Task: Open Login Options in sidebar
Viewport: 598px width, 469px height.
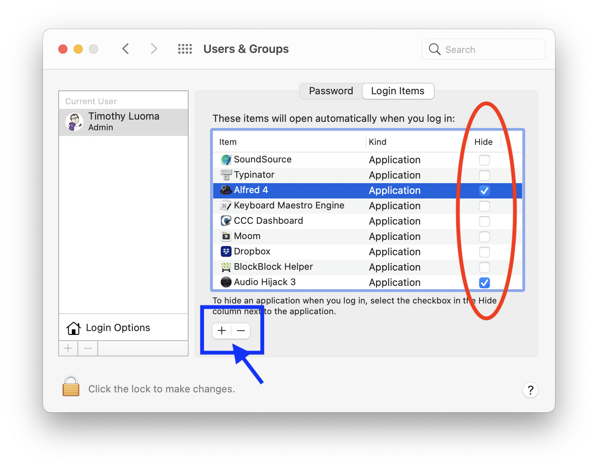Action: [x=118, y=328]
